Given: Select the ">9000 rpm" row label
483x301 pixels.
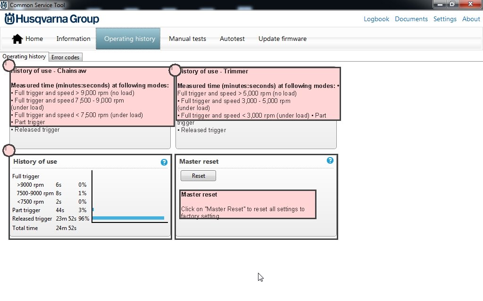Looking at the screenshot, I should [x=30, y=185].
